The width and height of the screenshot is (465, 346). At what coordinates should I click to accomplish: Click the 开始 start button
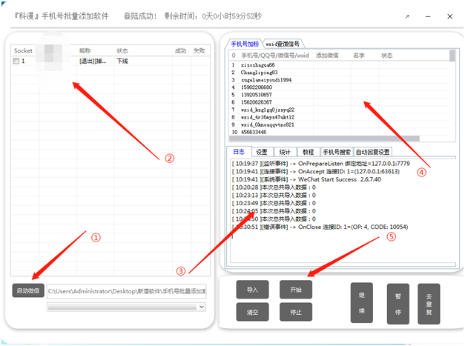[295, 290]
